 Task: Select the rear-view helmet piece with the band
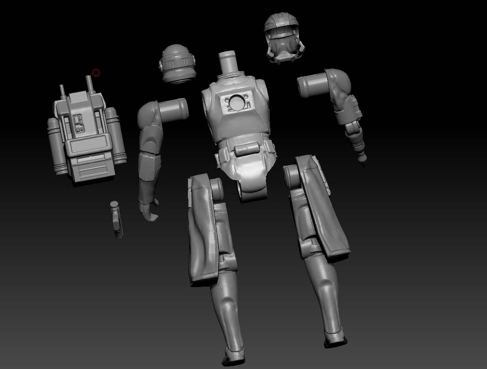[177, 64]
